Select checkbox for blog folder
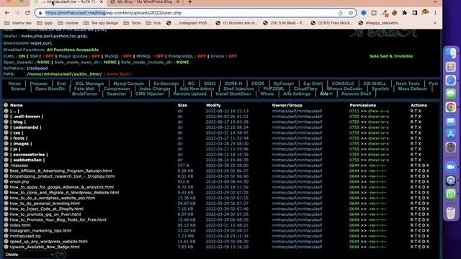Image resolution: width=461 pixels, height=259 pixels. click(6, 122)
